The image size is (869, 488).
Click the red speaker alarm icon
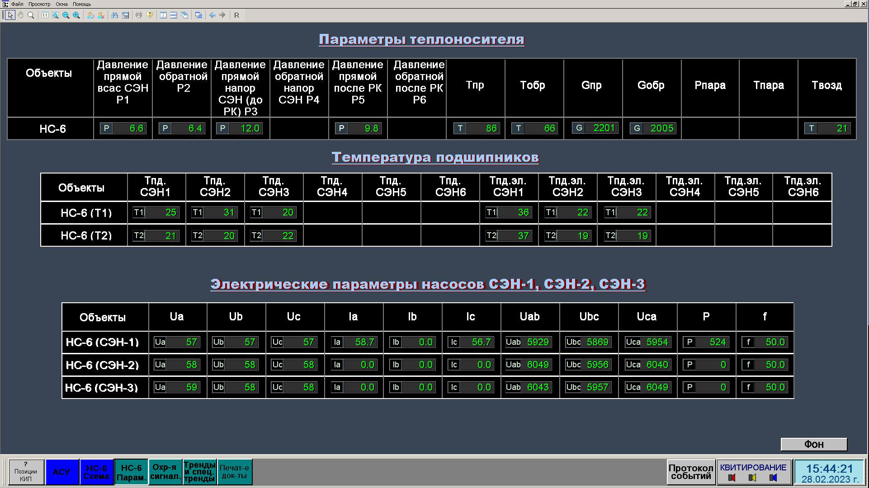732,478
